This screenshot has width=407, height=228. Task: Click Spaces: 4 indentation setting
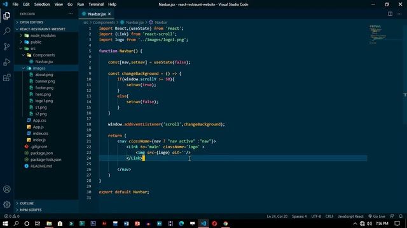point(299,216)
